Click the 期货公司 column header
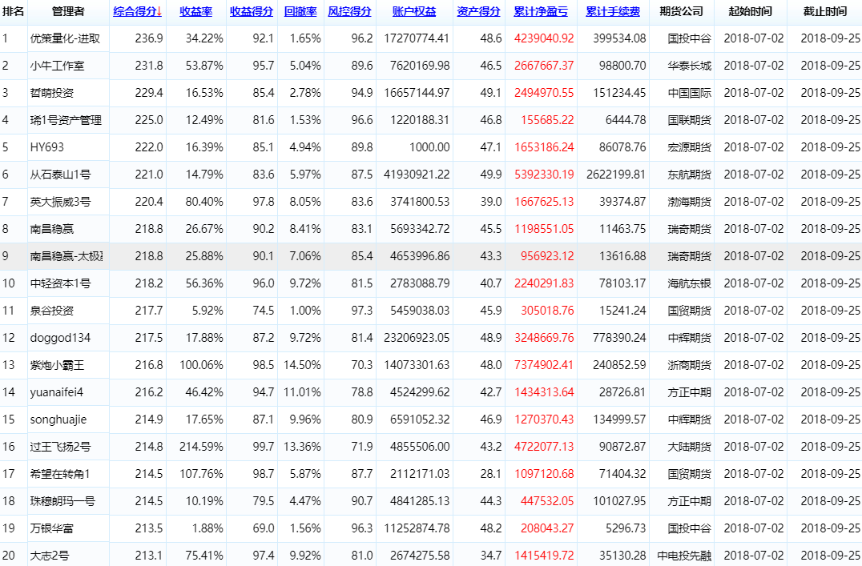 (681, 11)
